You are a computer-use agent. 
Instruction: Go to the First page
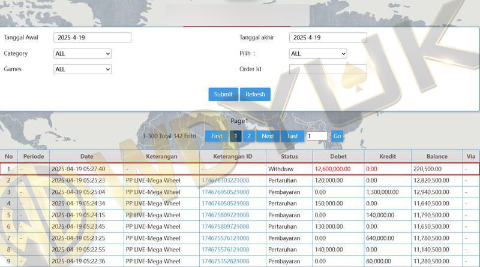click(217, 136)
